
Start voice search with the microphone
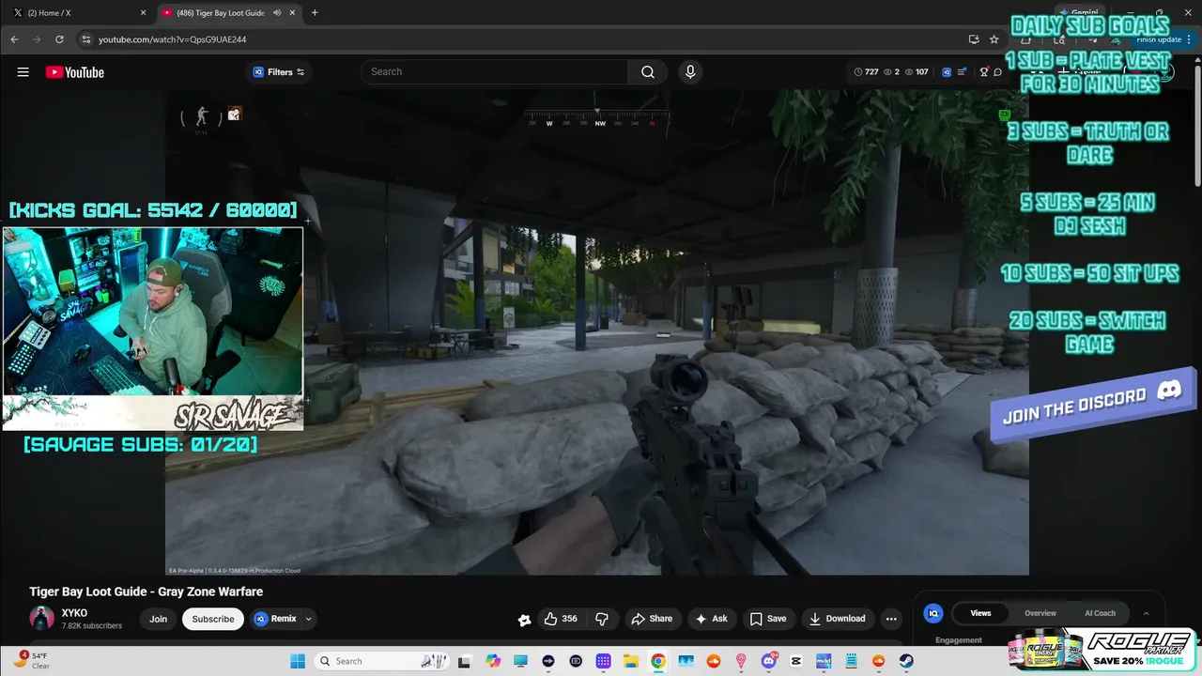point(690,72)
